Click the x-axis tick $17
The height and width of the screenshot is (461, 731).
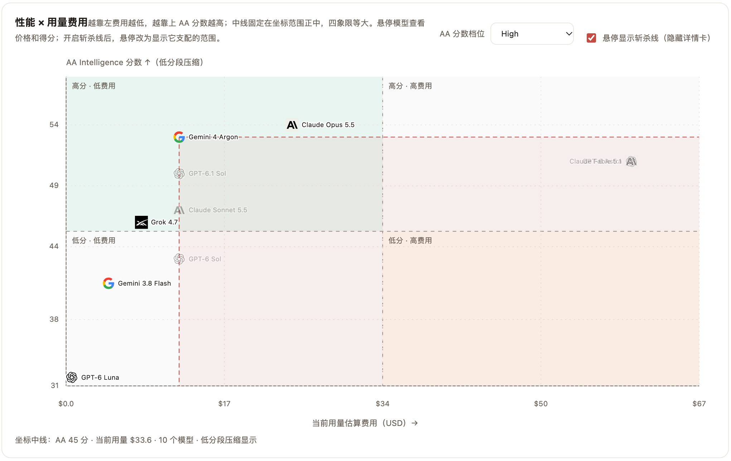(x=224, y=404)
